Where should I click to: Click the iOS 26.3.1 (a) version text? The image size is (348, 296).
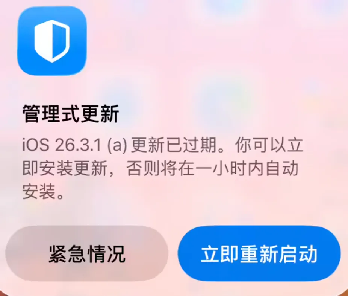click(x=74, y=145)
